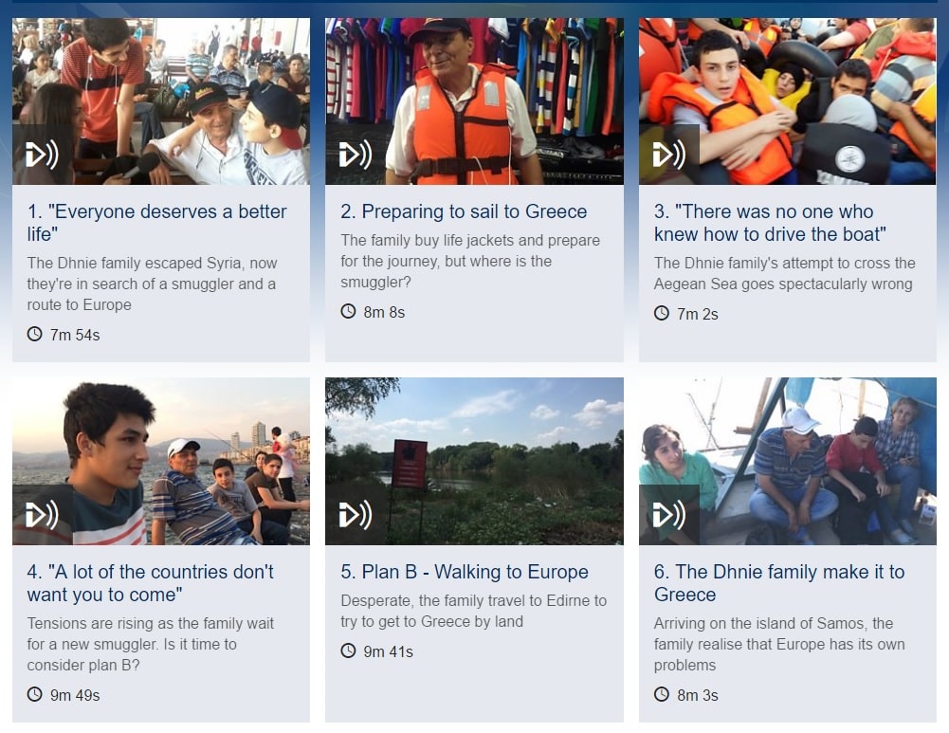Click the family on boat deck thumbnail
This screenshot has height=733, width=949.
[x=788, y=461]
